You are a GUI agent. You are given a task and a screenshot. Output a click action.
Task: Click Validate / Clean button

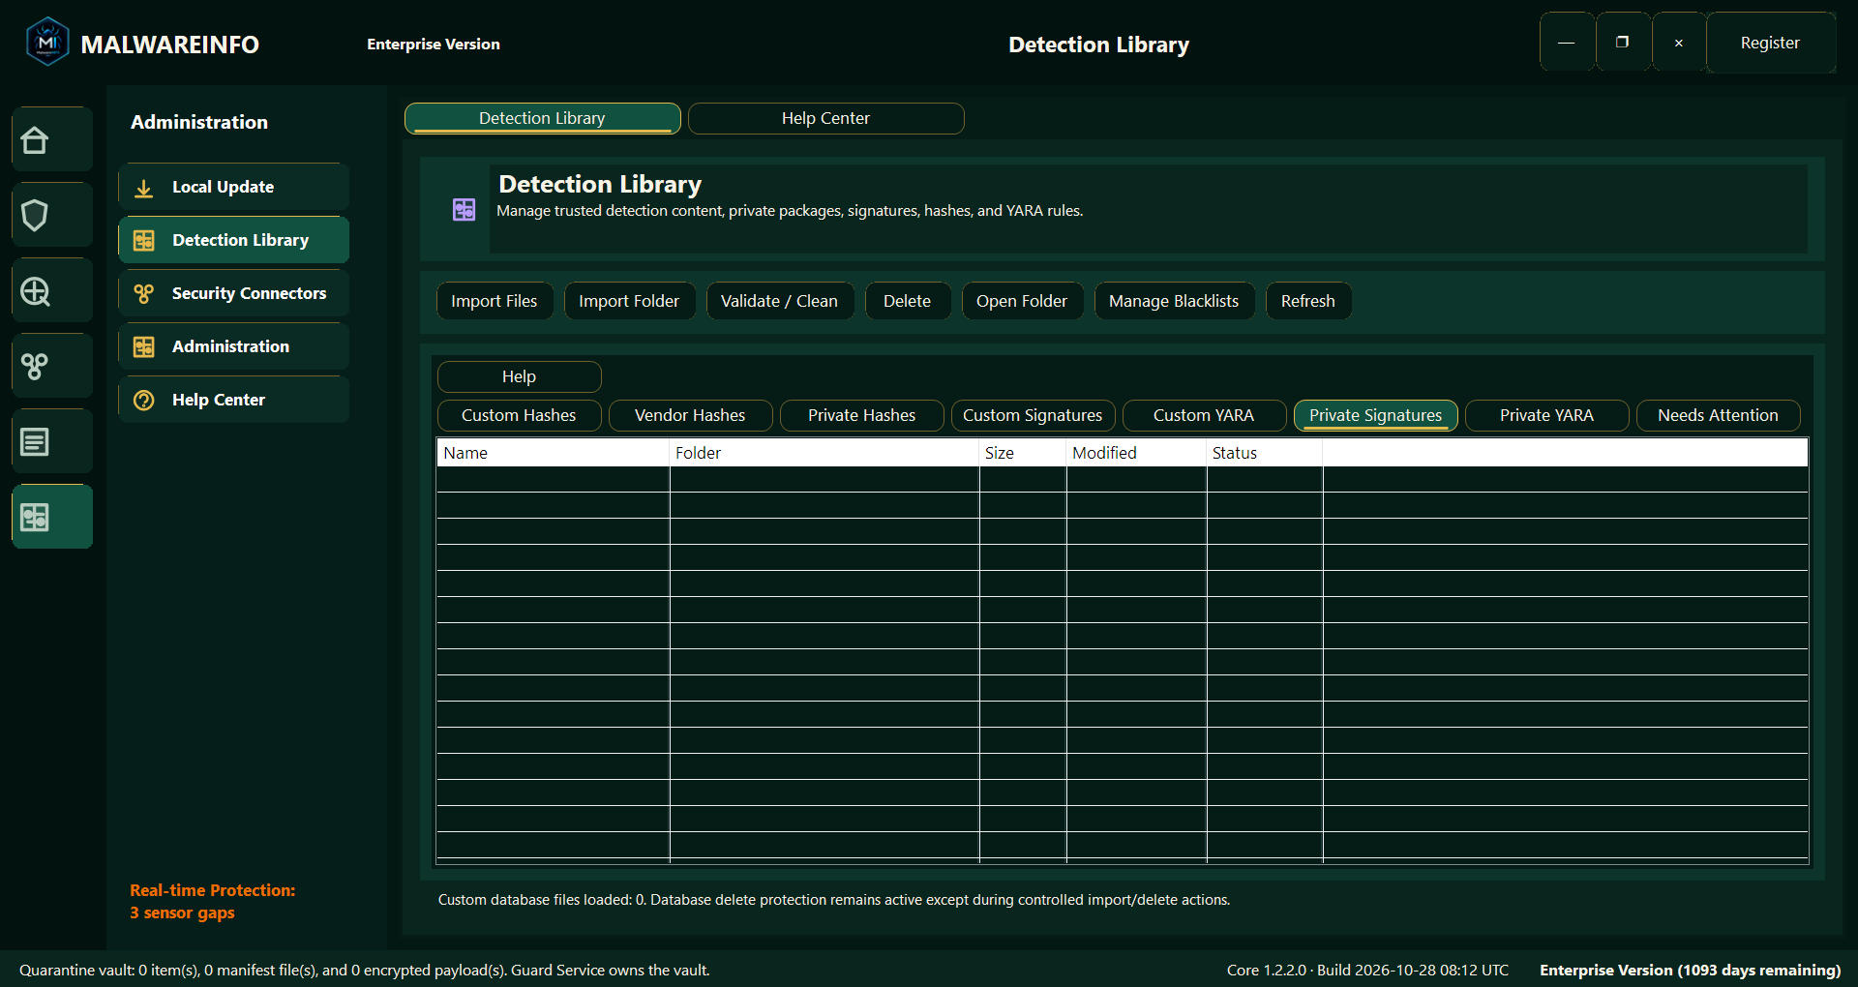click(x=780, y=301)
